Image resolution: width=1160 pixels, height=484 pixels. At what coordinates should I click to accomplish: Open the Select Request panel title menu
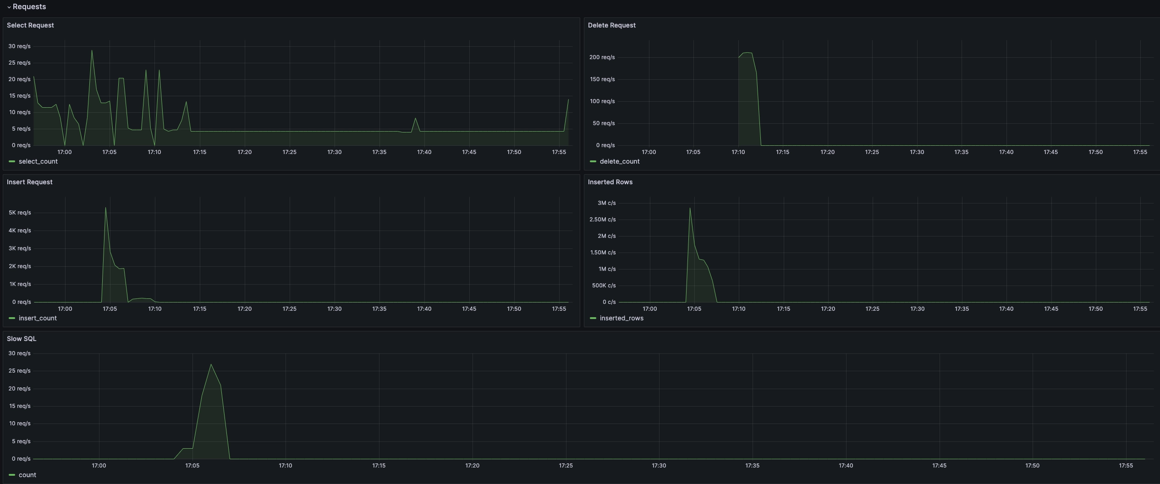(x=30, y=25)
